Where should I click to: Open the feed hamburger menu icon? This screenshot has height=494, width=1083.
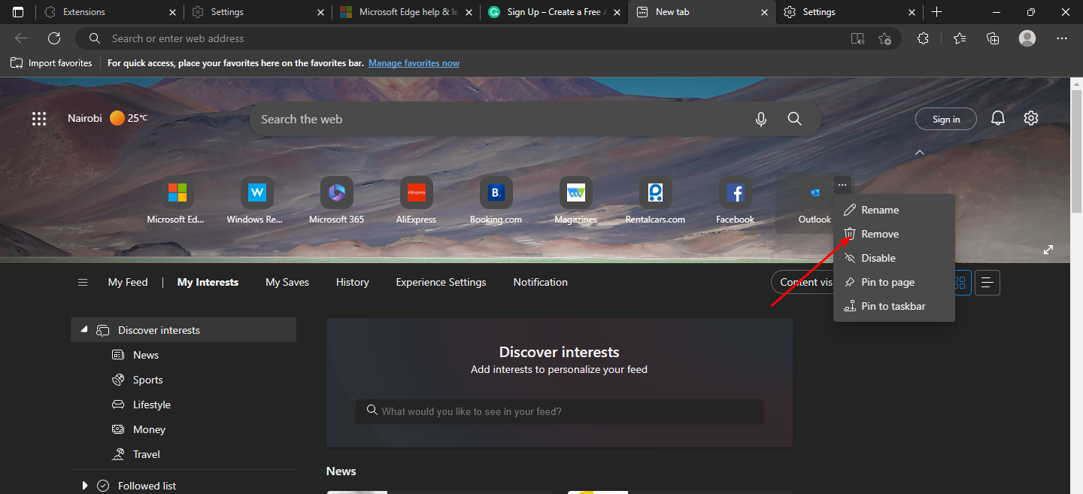[83, 282]
